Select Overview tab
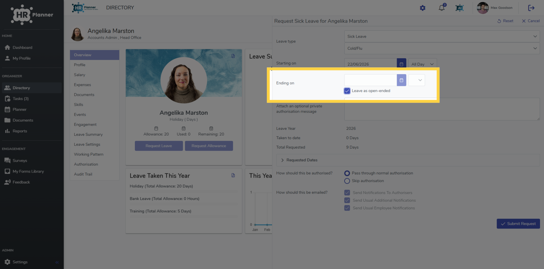Screen dimensions: 544x269 pyautogui.click(x=95, y=55)
